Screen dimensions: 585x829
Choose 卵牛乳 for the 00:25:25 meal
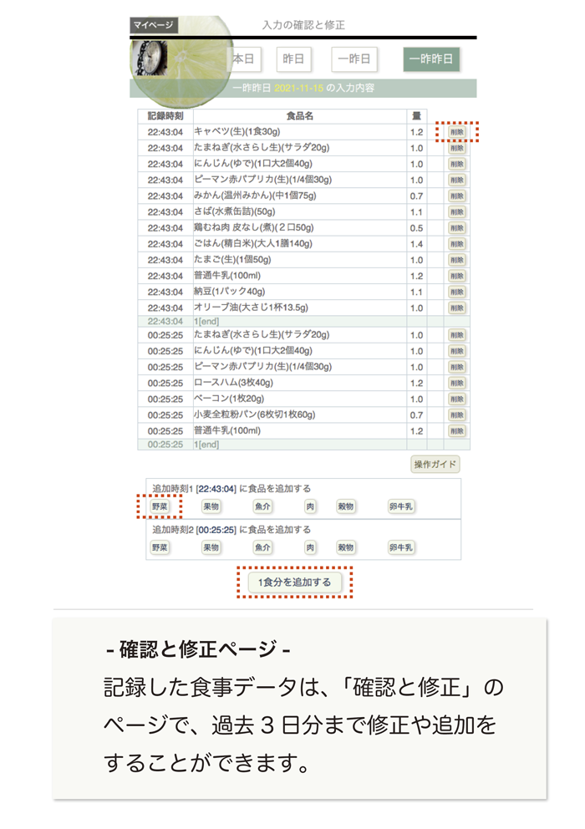point(402,547)
